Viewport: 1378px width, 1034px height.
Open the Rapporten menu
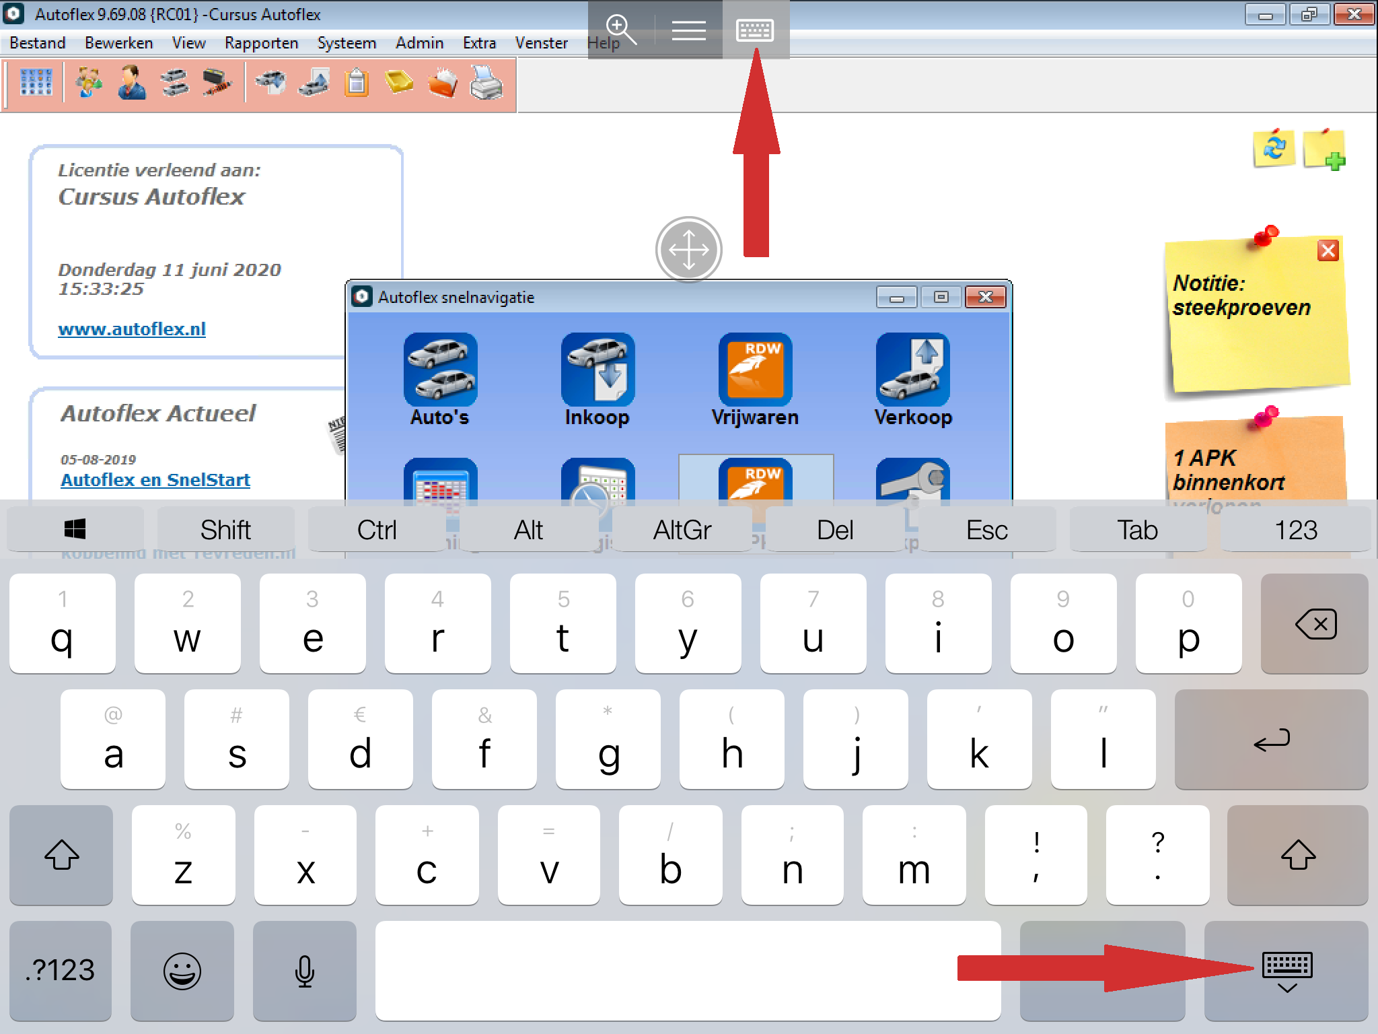coord(262,43)
